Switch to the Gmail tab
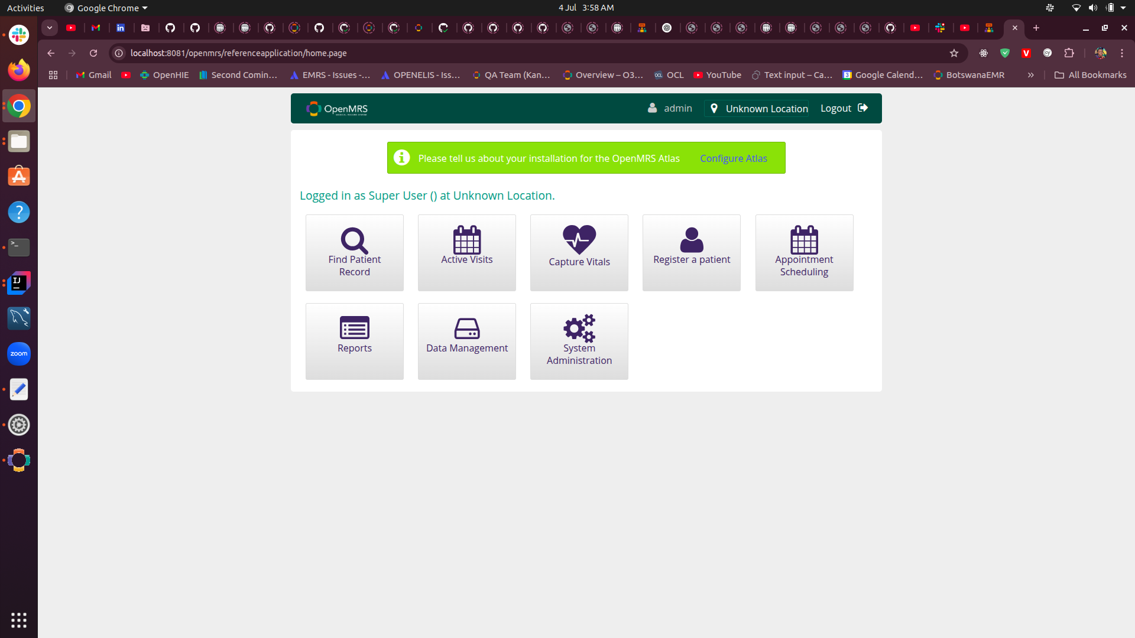 point(96,28)
